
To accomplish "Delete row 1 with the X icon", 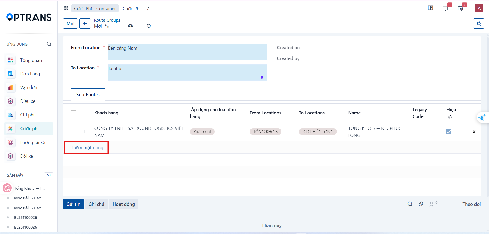I will point(474,132).
